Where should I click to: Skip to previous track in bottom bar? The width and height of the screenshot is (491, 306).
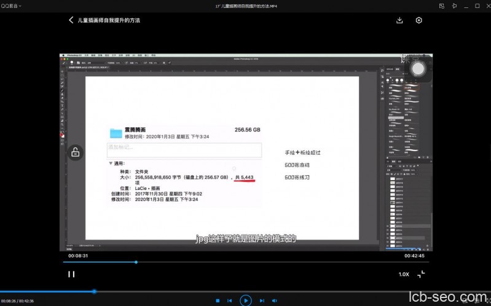tap(230, 300)
